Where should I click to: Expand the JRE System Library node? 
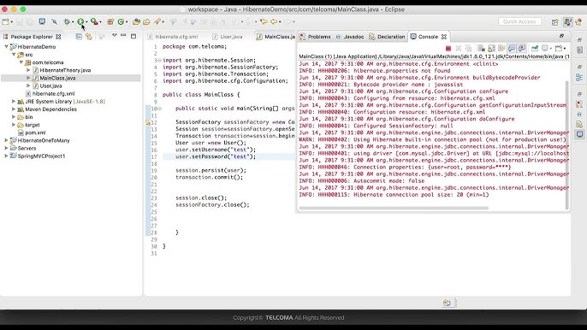(14, 102)
